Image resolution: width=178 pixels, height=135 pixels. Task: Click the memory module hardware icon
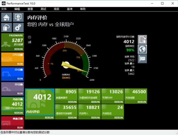click(x=142, y=59)
